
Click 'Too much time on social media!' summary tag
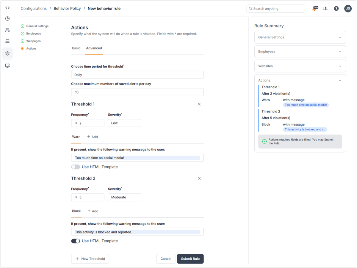[x=306, y=105]
